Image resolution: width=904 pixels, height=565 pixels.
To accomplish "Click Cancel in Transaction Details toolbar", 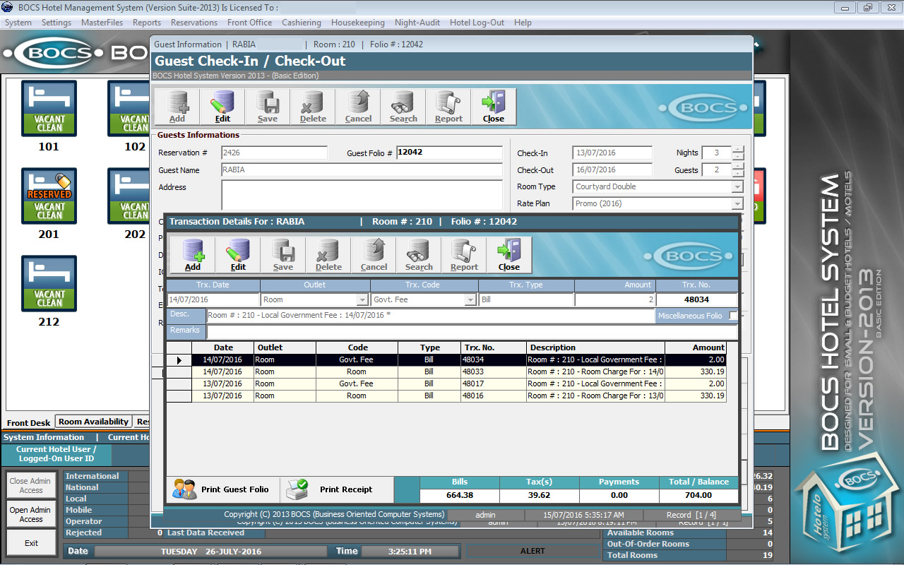I will pyautogui.click(x=374, y=255).
